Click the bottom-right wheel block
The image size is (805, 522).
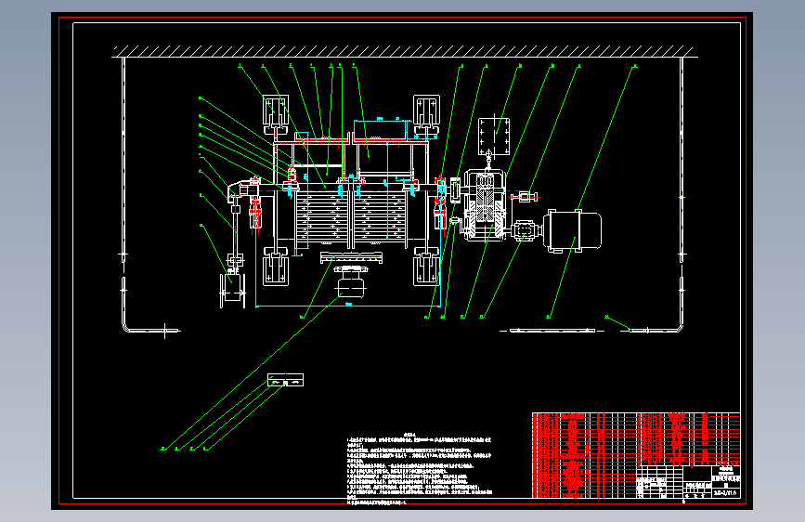426,267
